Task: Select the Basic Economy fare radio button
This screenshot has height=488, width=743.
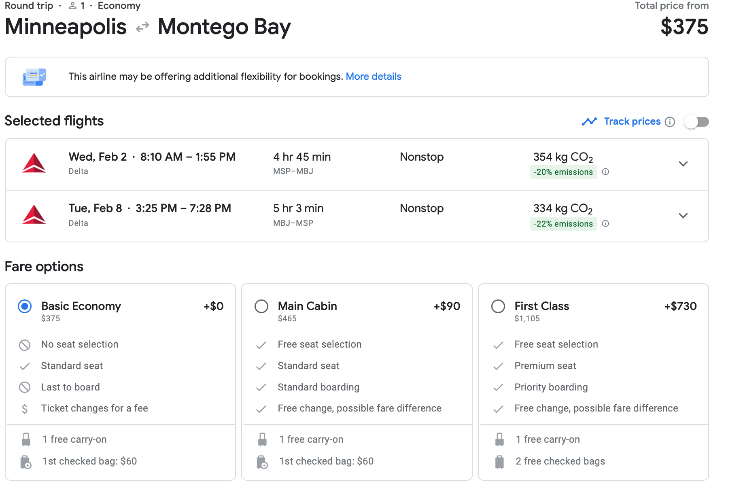Action: [25, 306]
